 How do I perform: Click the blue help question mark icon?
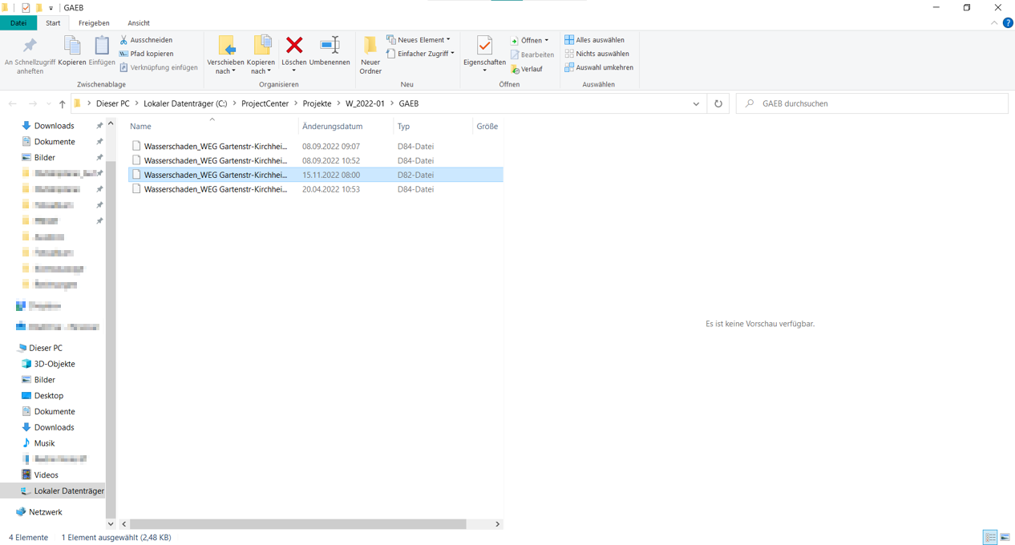pos(1008,23)
